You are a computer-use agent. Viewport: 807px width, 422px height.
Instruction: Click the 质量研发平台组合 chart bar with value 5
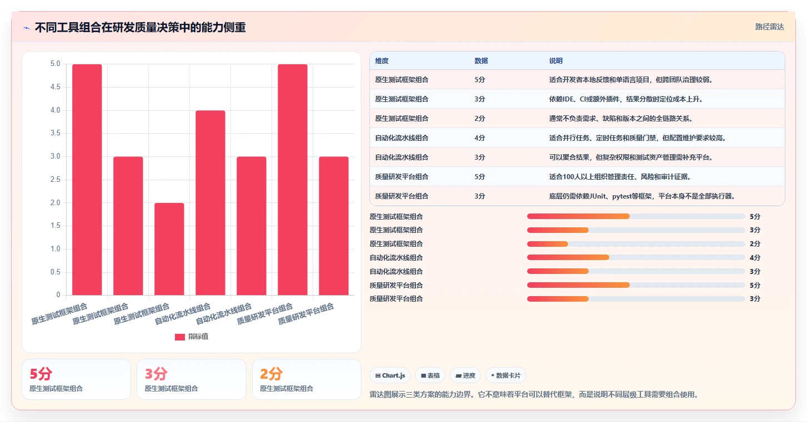[293, 180]
